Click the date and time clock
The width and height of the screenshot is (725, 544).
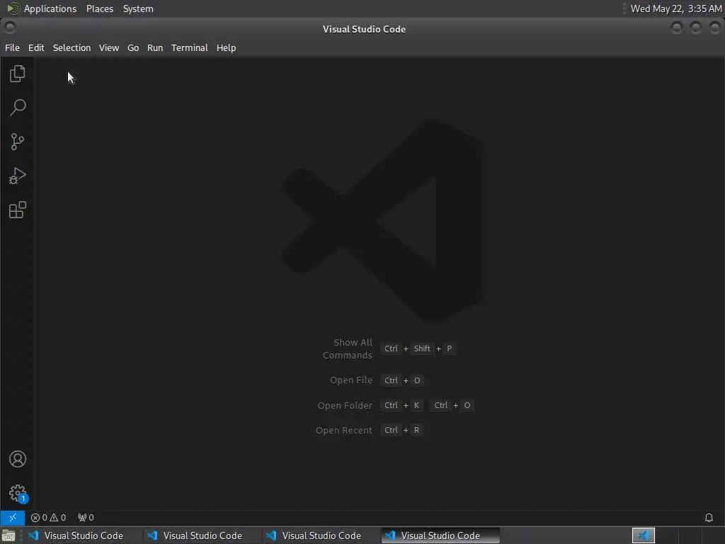[x=676, y=8]
